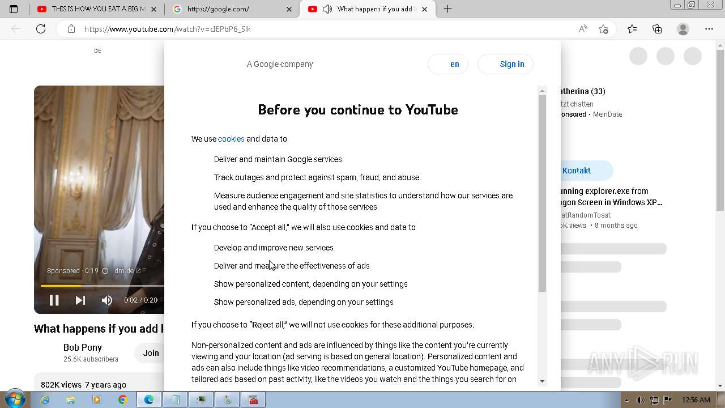Open a new browser tab

coord(447,9)
